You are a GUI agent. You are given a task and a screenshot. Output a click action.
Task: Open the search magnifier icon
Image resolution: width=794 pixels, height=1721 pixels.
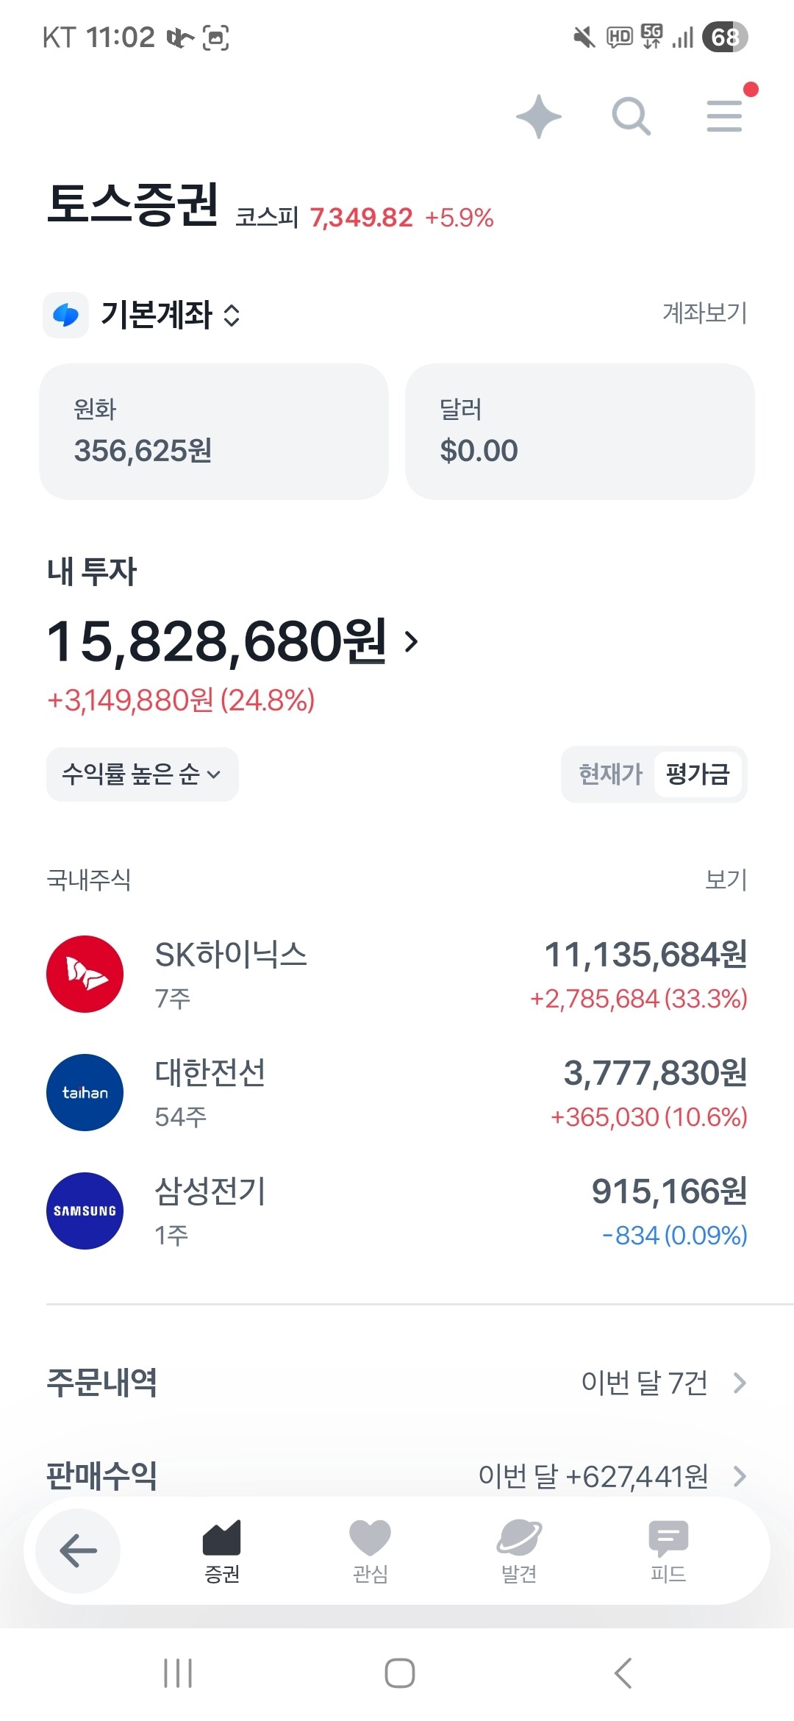click(632, 116)
